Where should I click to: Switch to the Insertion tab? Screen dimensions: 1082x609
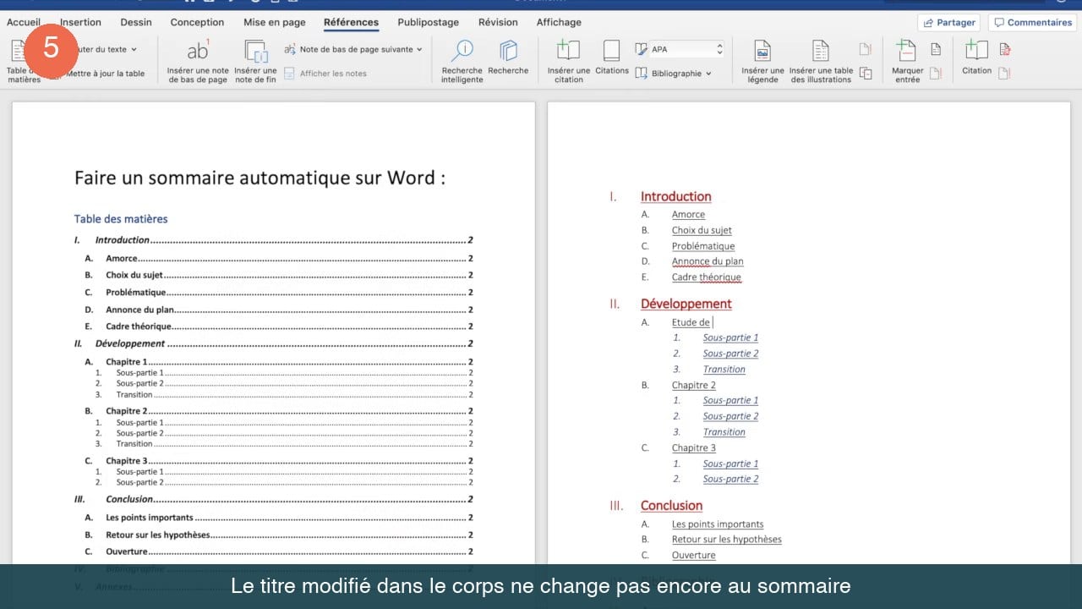(80, 22)
